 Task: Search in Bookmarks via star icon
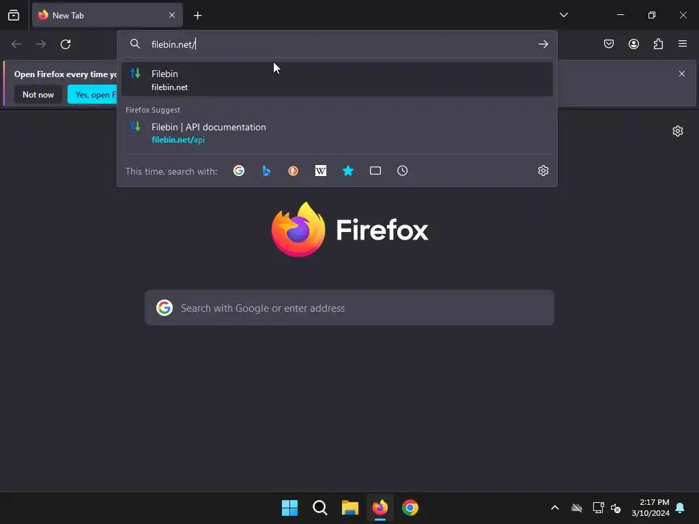(x=348, y=171)
